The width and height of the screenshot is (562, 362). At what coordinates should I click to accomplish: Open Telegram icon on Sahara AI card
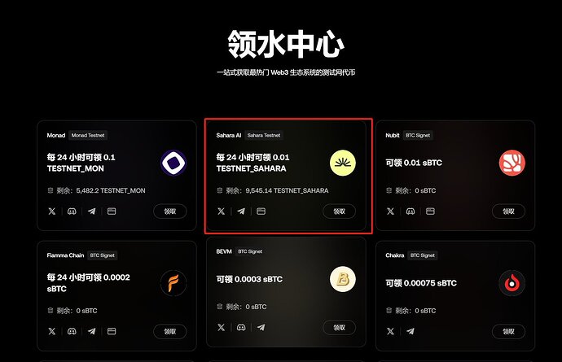point(241,212)
